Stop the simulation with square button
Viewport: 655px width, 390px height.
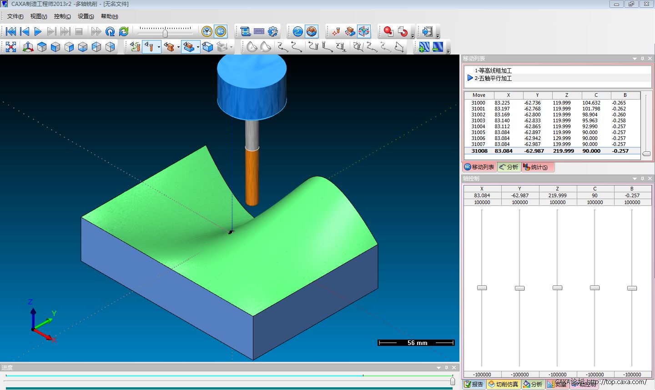click(79, 31)
